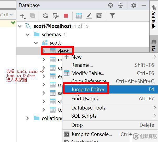Screen dimensions: 158x142
Task: Click the table editor icon in toolbar
Action: click(x=79, y=16)
